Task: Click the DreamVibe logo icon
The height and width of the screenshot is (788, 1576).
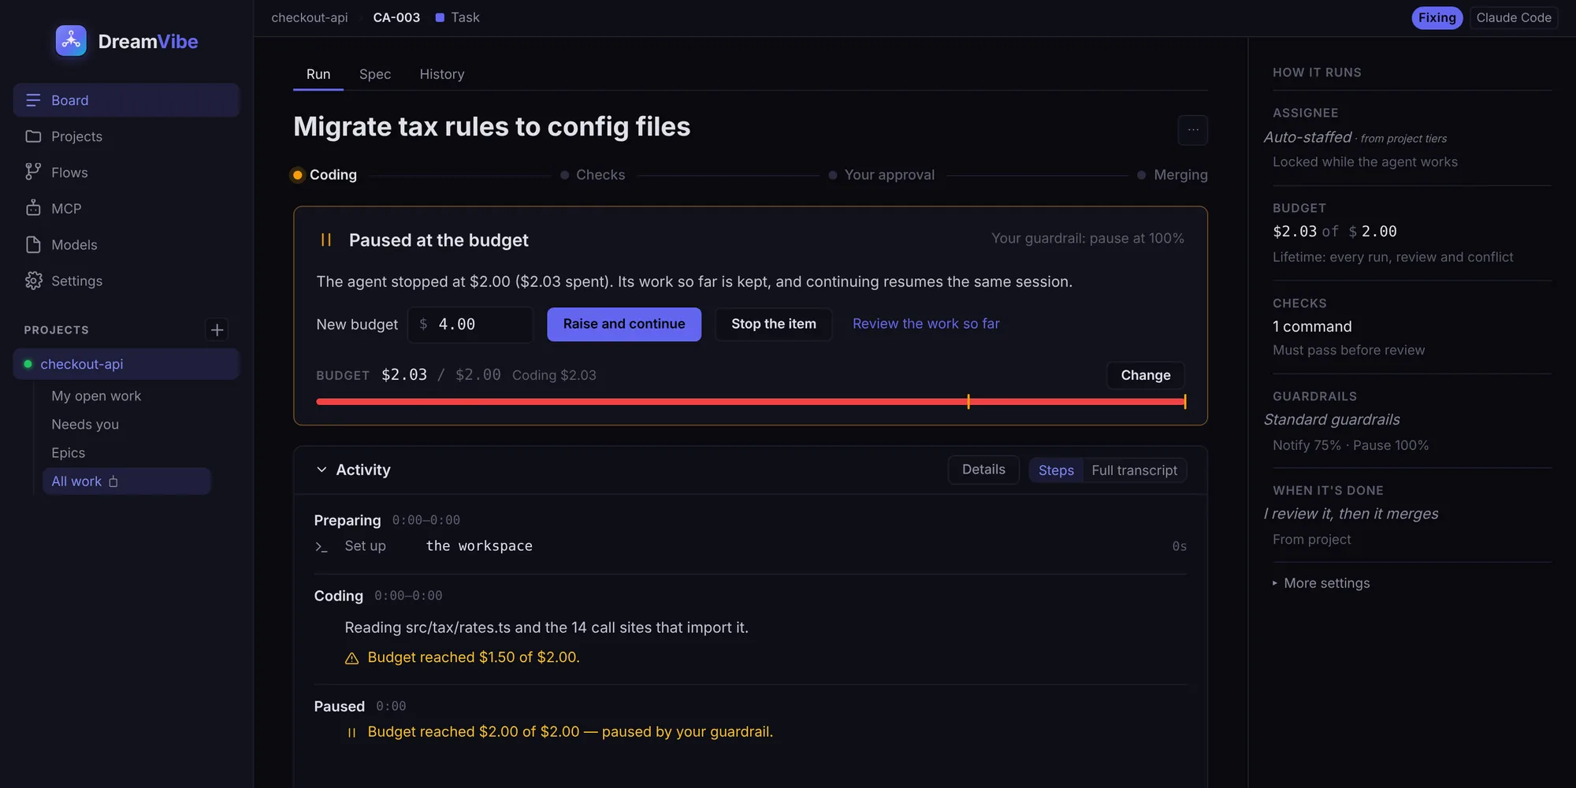Action: (x=71, y=41)
